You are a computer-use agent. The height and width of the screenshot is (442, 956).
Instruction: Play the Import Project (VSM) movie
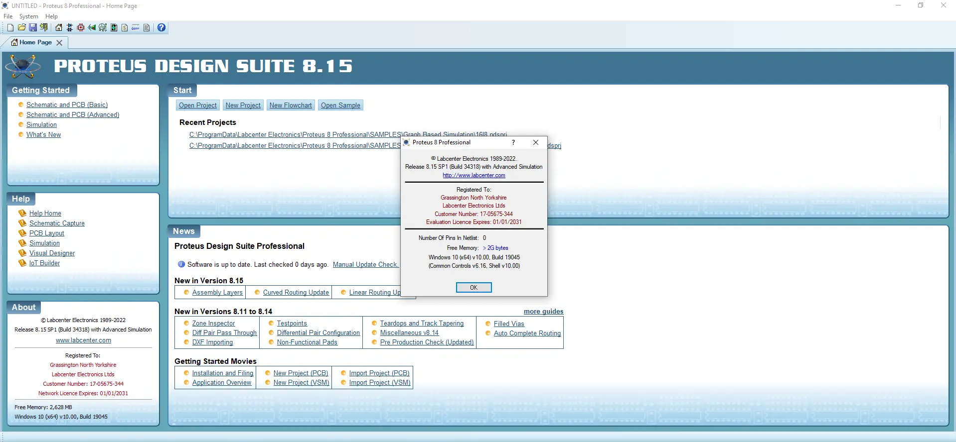[x=380, y=382]
